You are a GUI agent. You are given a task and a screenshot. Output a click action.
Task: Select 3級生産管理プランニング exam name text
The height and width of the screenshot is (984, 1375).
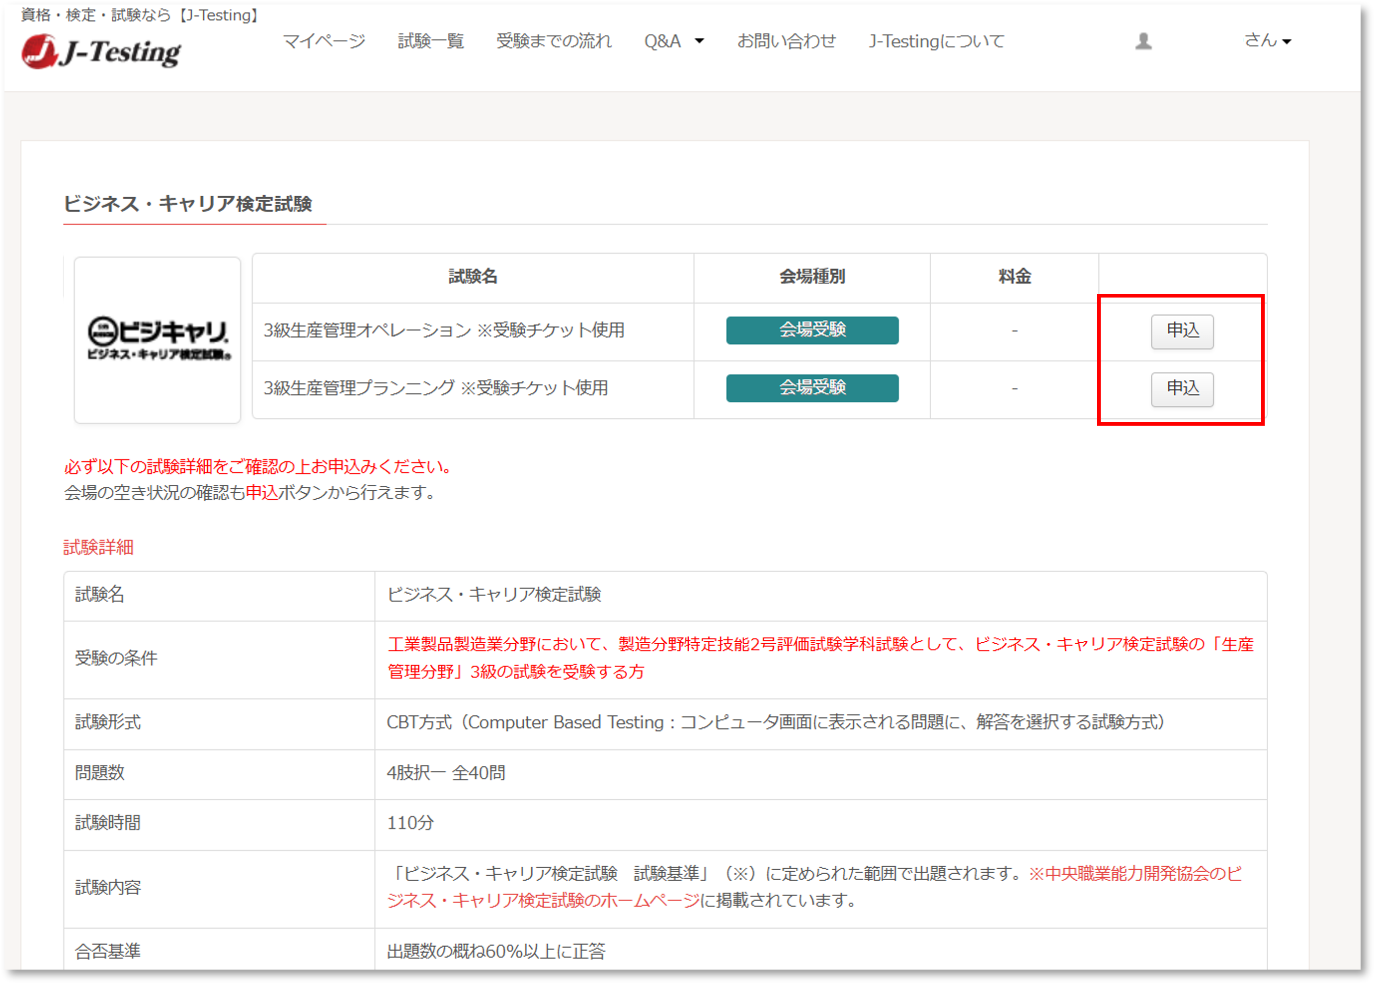click(x=435, y=388)
